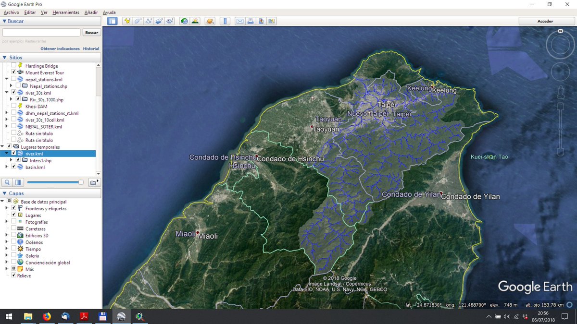Launch Firefox from the taskbar
Screen dimensions: 577x324
(47, 316)
